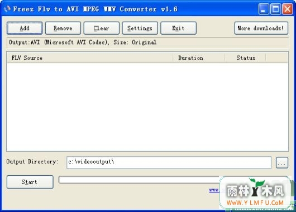
Task: Open the Settings dialog
Action: pyautogui.click(x=140, y=28)
